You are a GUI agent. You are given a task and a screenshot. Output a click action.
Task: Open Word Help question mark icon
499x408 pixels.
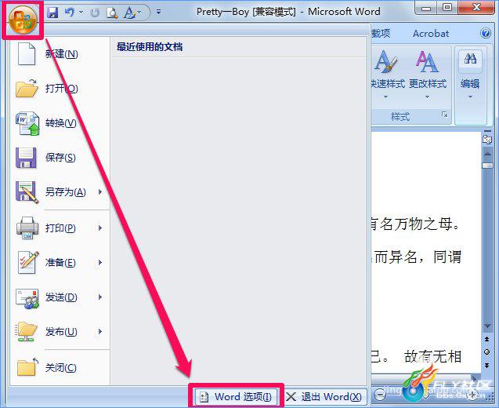[x=486, y=33]
